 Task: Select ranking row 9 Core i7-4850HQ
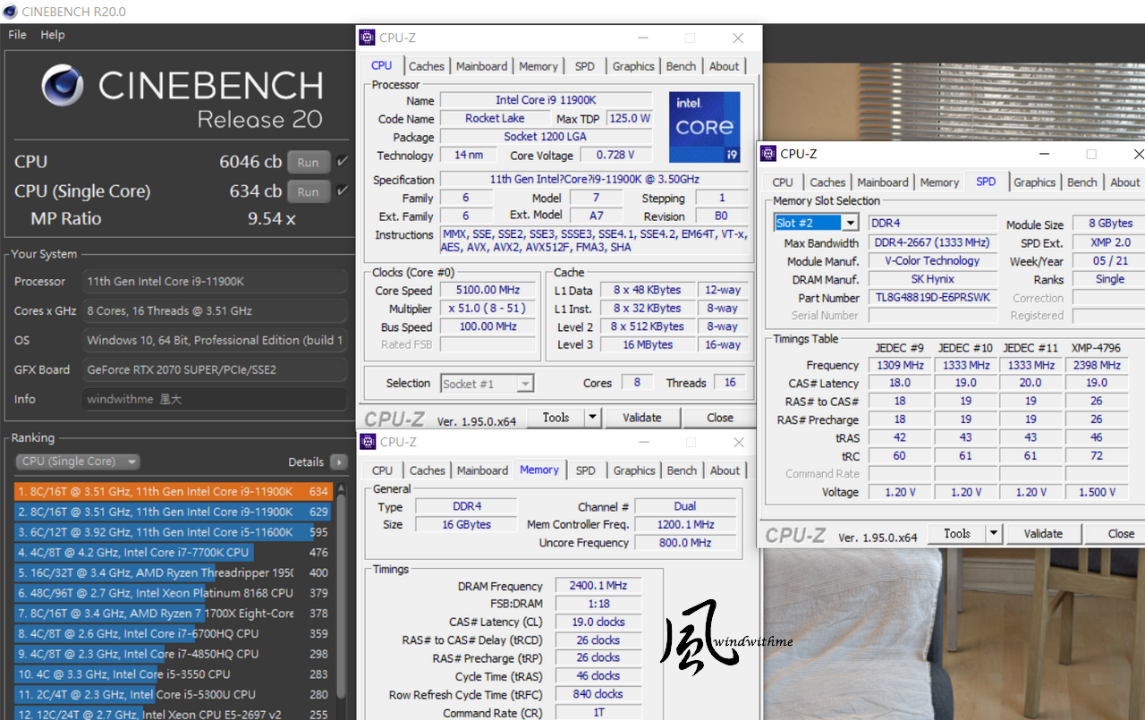click(174, 654)
